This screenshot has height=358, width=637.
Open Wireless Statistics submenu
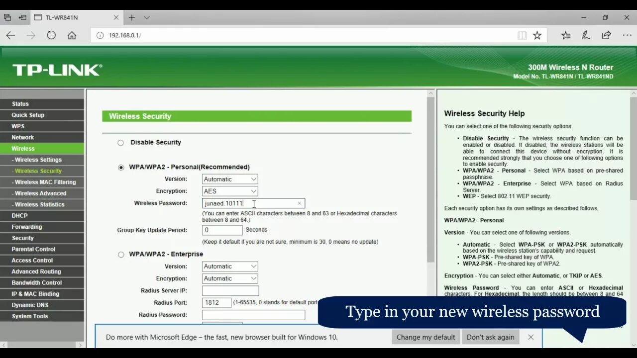[x=42, y=204]
